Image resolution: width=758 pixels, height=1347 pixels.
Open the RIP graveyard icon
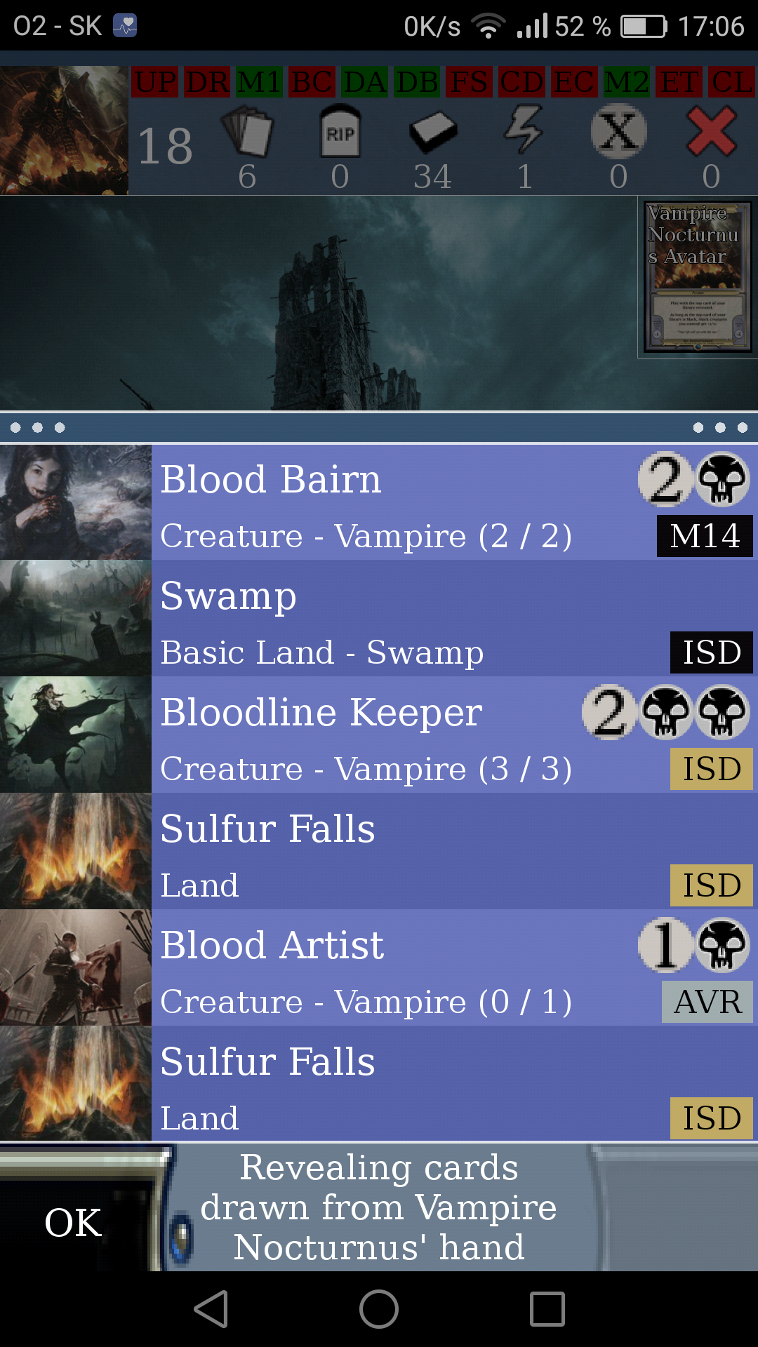340,132
